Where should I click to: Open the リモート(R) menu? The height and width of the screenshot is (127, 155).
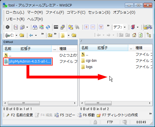(15, 19)
